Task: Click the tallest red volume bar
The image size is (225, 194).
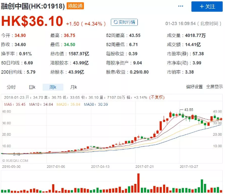Action: tap(138, 183)
